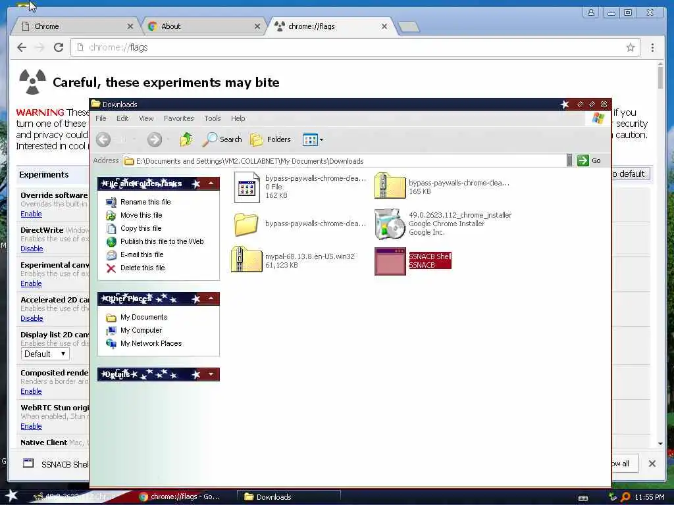Viewport: 674px width, 505px height.
Task: Click Publish this file to the Web
Action: click(x=162, y=241)
